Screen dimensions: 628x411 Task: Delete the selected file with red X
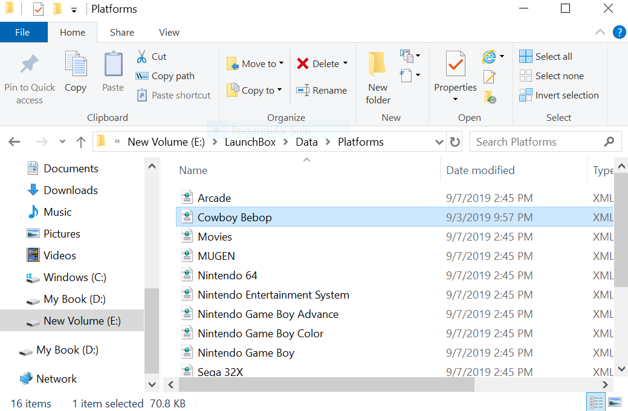303,63
